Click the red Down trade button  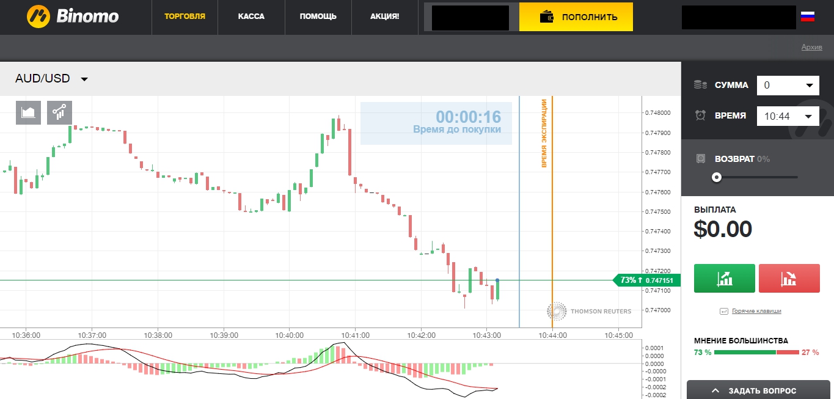pos(789,279)
